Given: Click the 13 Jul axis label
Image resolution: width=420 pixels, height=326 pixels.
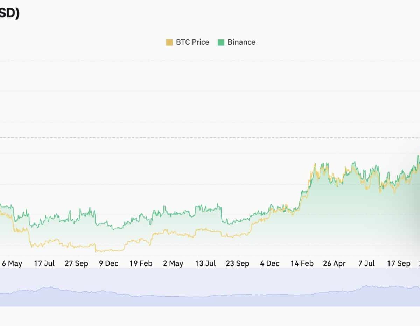Looking at the screenshot, I should pyautogui.click(x=205, y=263).
